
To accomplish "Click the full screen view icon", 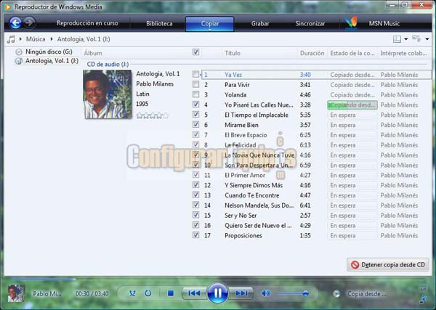I will [x=423, y=289].
